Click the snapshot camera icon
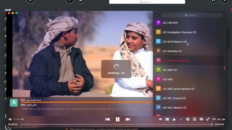232x130 pixels. pyautogui.click(x=160, y=119)
